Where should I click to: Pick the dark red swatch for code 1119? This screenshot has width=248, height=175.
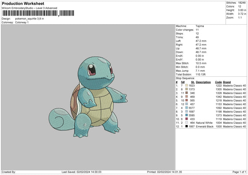[x=187, y=119]
